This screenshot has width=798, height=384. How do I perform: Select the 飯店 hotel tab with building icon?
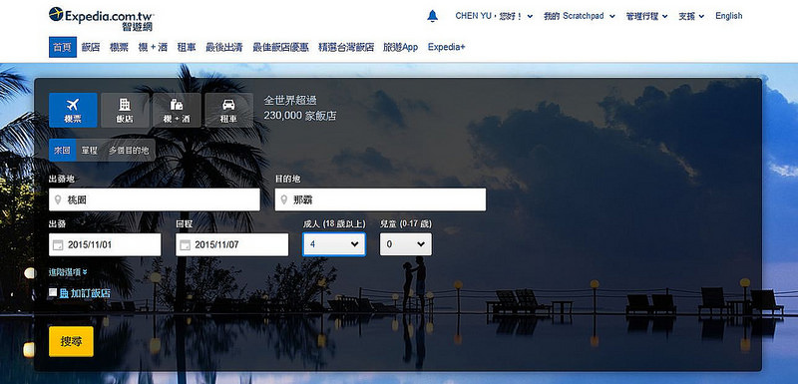click(x=125, y=110)
